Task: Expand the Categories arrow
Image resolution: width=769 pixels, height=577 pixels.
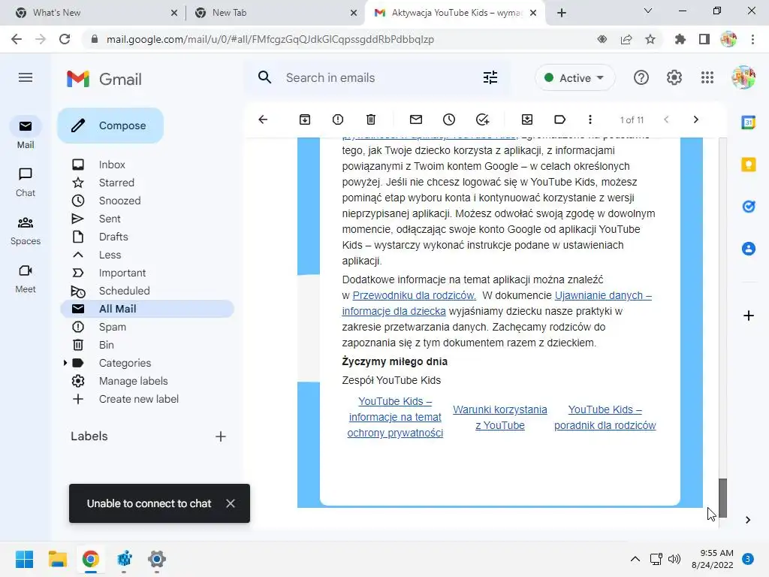Action: pyautogui.click(x=65, y=363)
